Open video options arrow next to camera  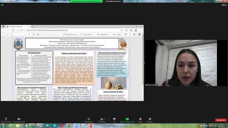click(25, 119)
